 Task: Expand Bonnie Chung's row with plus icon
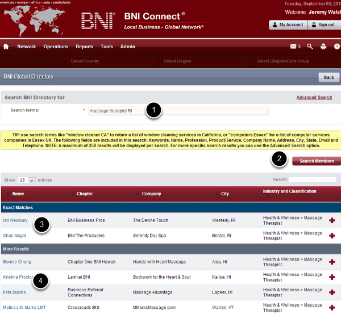332,262
